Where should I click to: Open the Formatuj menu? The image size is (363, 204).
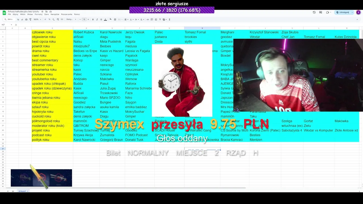tap(39, 14)
